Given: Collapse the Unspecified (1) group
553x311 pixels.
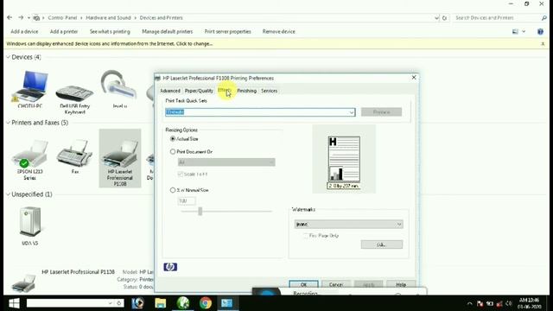Looking at the screenshot, I should [x=8, y=194].
